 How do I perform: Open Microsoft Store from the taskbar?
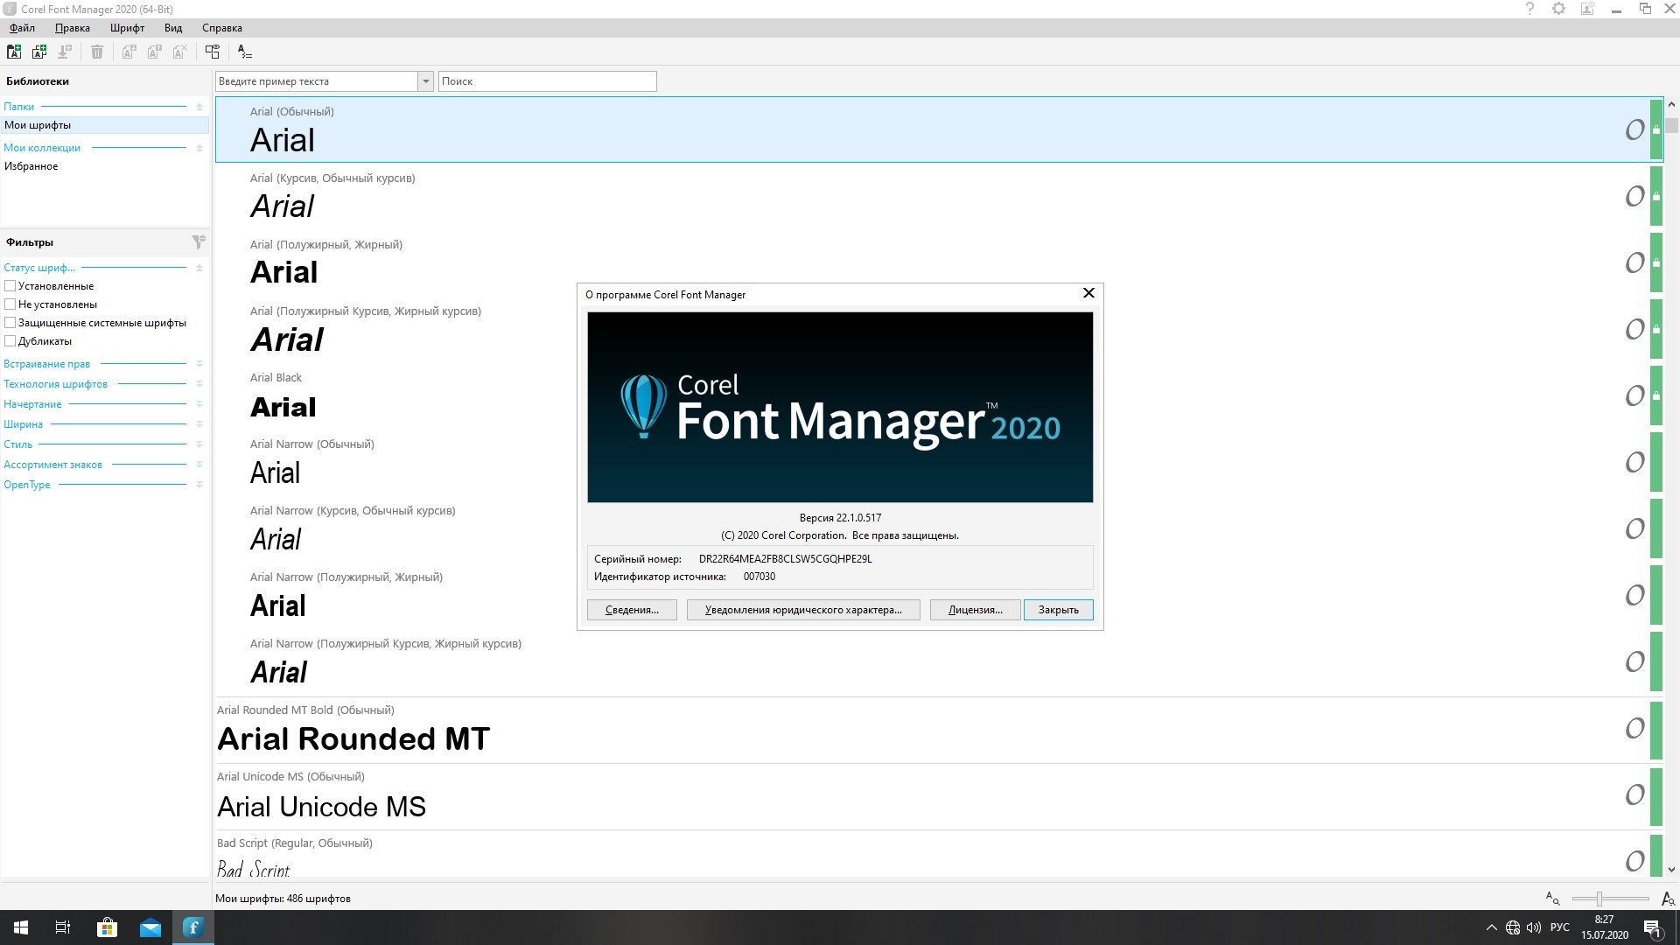107,927
